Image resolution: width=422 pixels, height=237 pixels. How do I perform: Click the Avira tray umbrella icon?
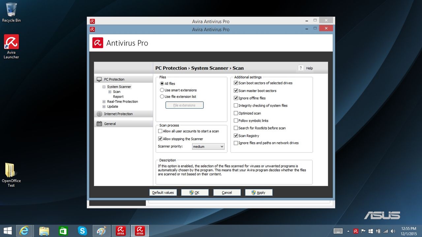tap(356, 231)
